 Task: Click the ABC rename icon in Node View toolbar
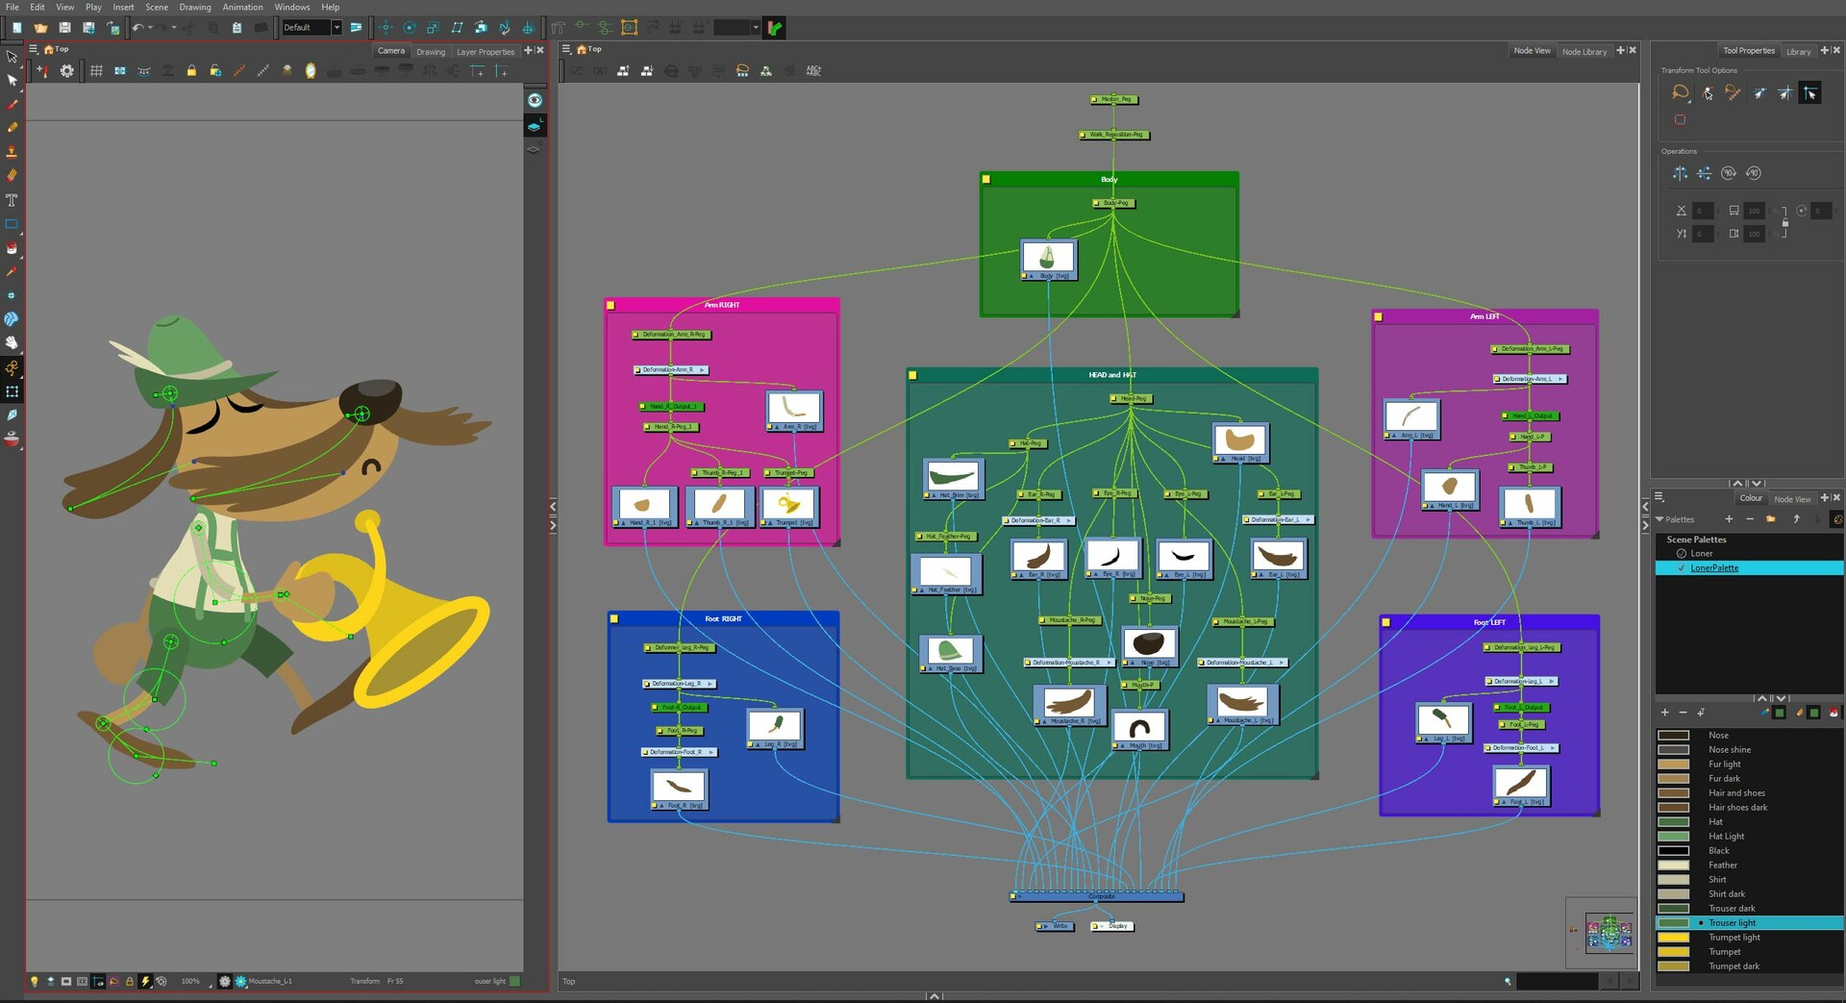(813, 71)
